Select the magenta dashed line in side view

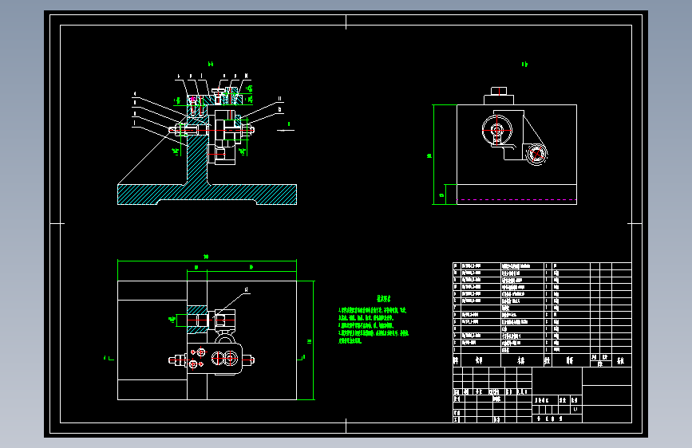click(x=516, y=200)
